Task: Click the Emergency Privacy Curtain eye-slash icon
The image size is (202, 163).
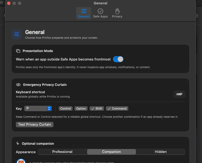Action: [x=18, y=85]
